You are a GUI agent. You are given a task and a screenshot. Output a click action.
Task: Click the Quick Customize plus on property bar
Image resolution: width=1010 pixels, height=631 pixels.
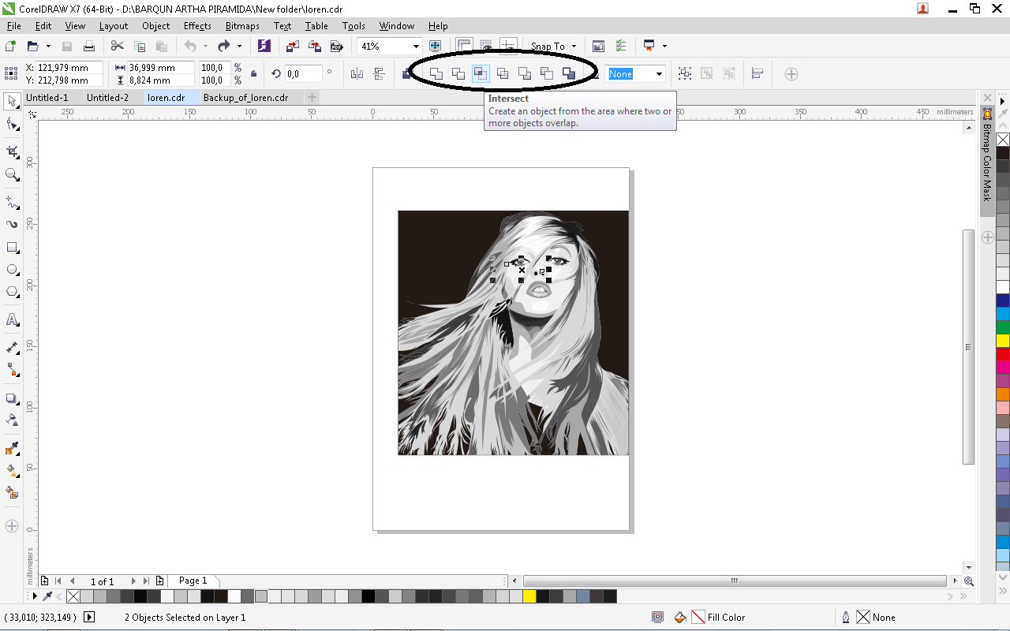click(x=791, y=74)
